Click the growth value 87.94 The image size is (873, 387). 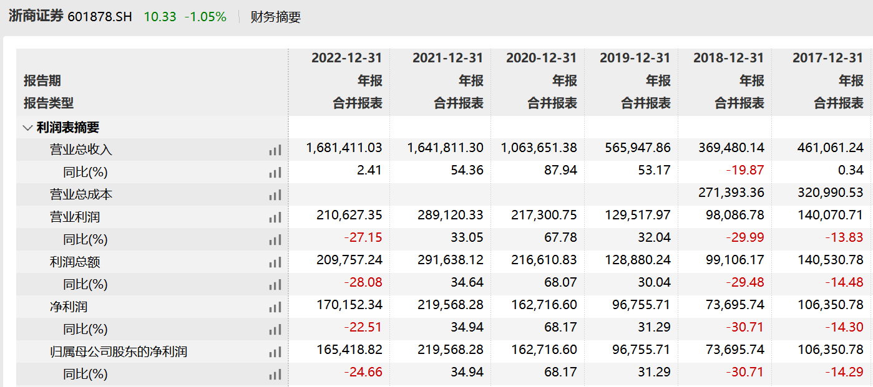point(561,171)
